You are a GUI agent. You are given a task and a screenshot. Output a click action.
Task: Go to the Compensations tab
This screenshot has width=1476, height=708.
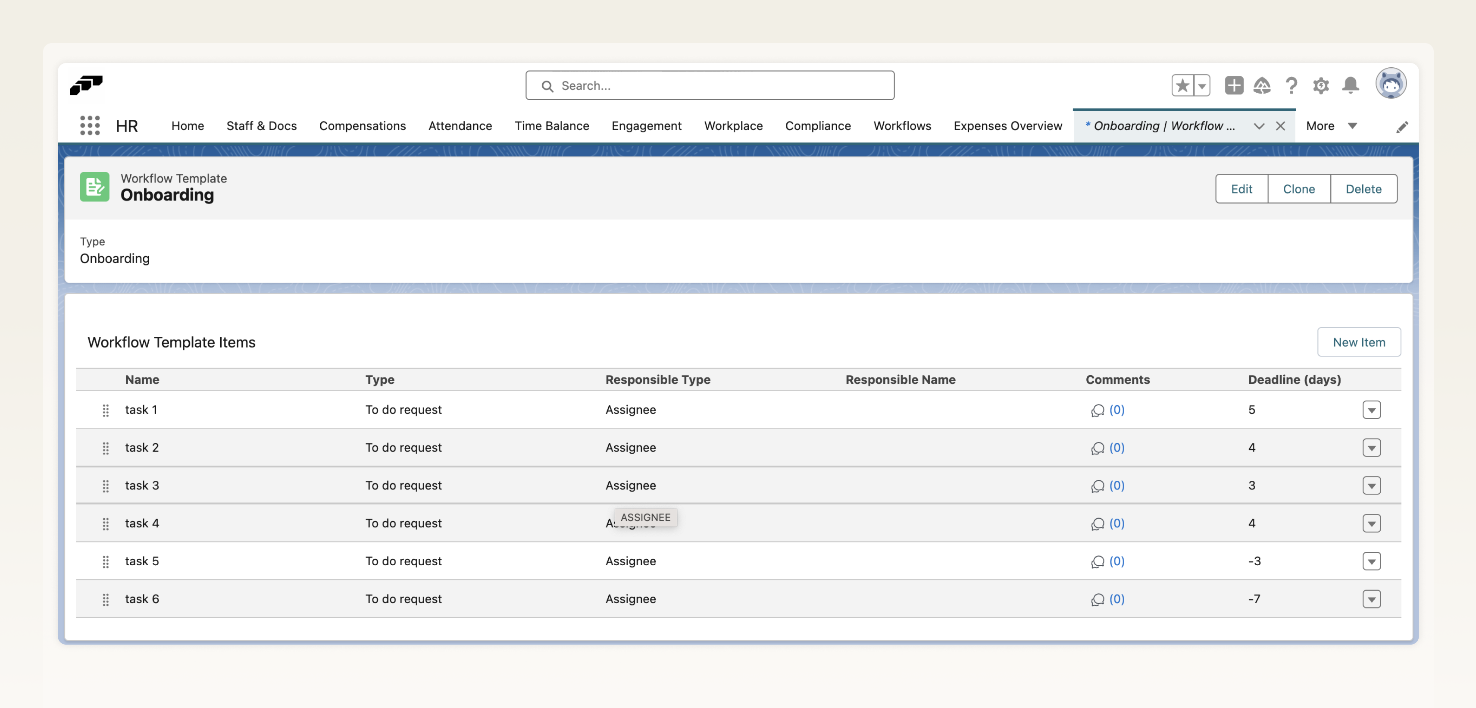tap(362, 125)
